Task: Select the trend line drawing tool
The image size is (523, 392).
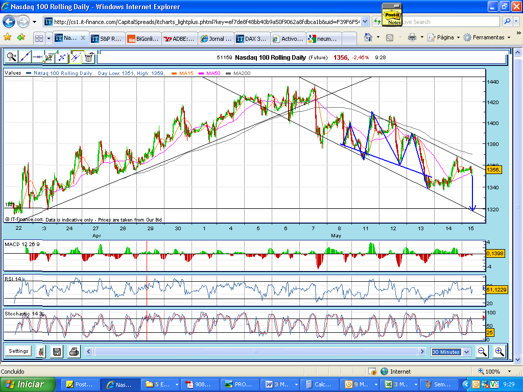Action: [25, 57]
